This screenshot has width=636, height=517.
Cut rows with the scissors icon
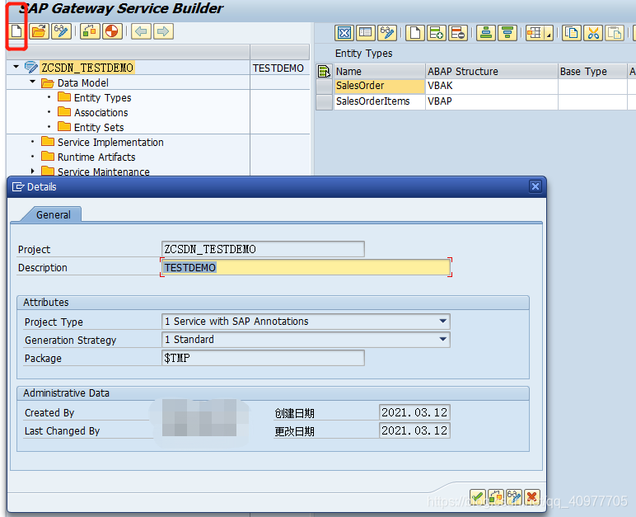click(593, 33)
